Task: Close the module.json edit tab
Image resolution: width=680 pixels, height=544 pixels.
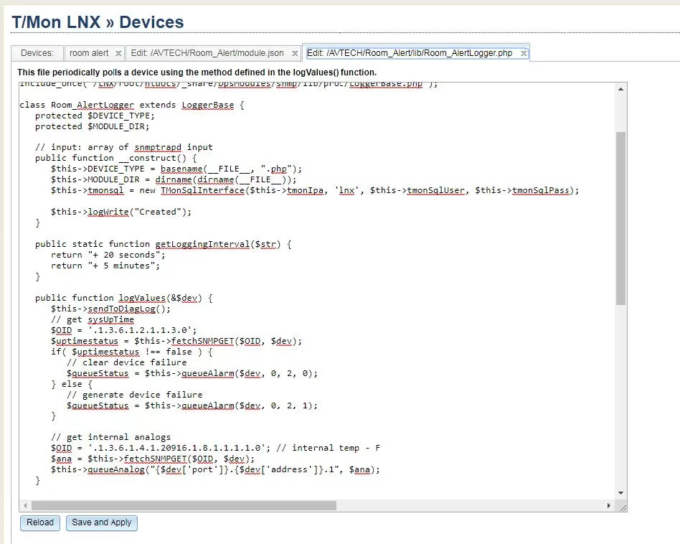Action: 293,53
